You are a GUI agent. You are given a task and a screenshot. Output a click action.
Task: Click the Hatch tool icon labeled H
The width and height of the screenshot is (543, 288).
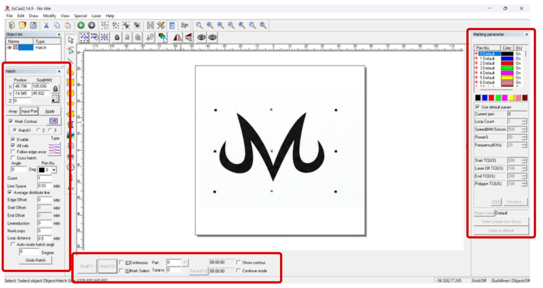(x=150, y=25)
